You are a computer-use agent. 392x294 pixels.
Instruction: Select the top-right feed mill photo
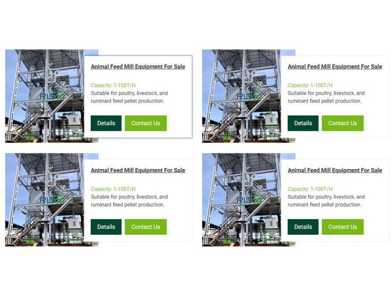pyautogui.click(x=242, y=96)
